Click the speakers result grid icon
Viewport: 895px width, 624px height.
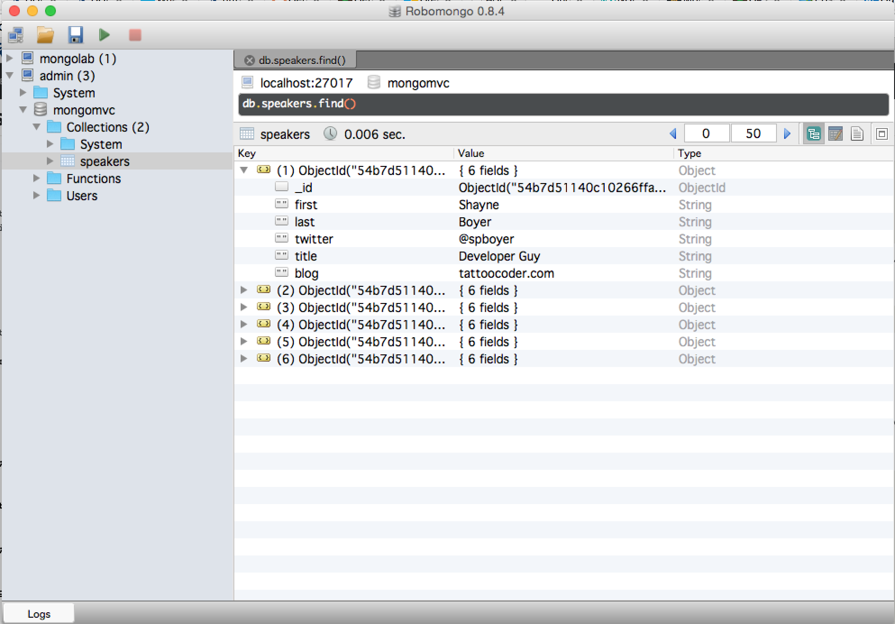point(247,134)
